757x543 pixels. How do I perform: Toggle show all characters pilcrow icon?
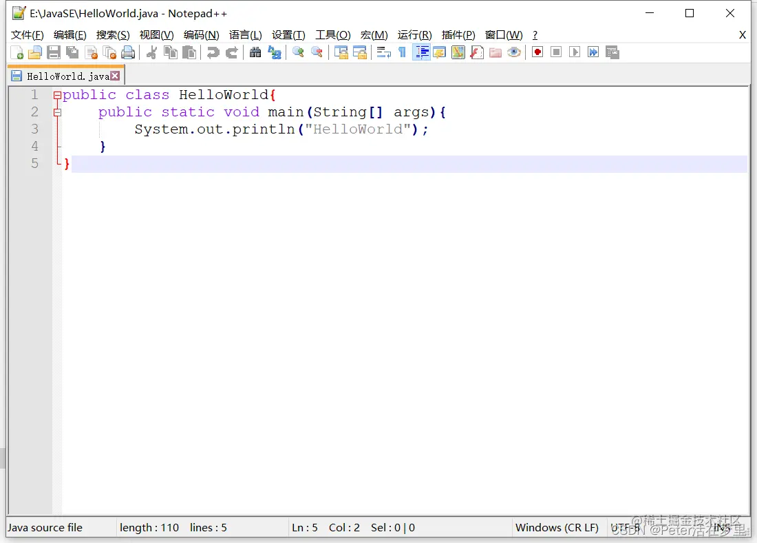pos(402,52)
